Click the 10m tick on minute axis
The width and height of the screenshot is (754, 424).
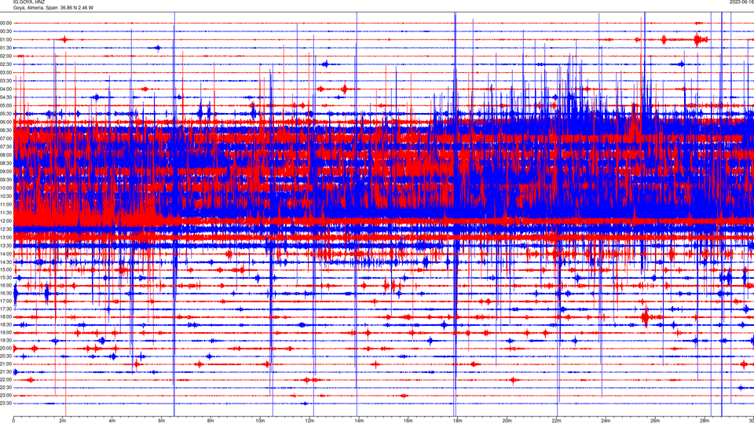click(260, 421)
